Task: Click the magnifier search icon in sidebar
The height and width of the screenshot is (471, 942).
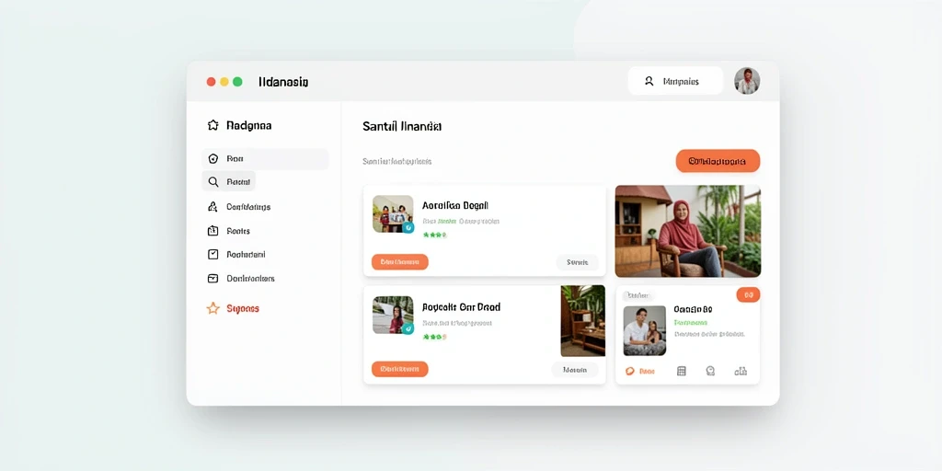Action: [213, 181]
